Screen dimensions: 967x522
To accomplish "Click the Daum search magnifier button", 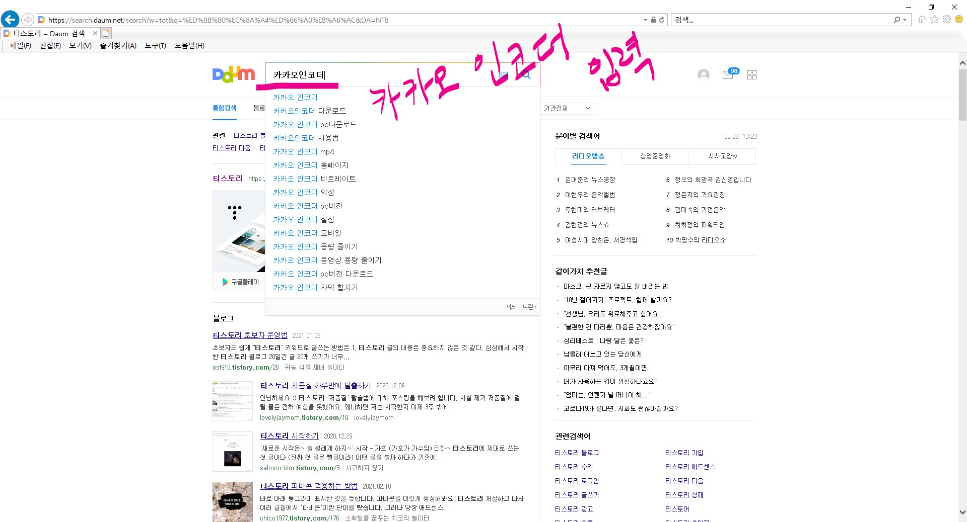I will coord(526,75).
